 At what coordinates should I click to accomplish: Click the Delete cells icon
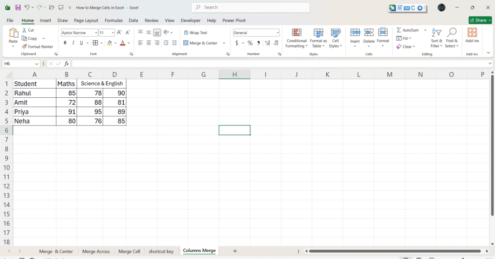369,32
